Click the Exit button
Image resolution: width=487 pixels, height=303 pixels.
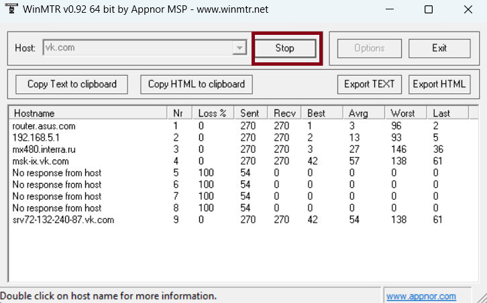pyautogui.click(x=439, y=48)
